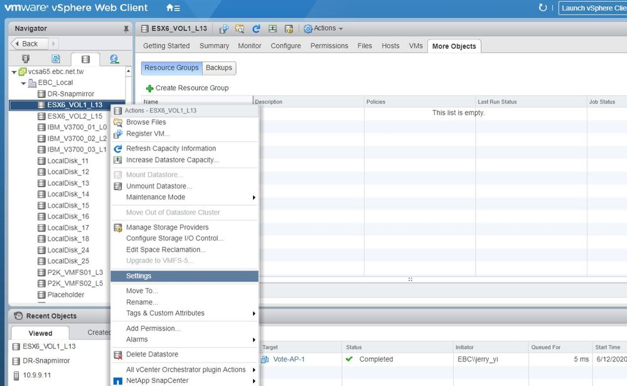Click Create Resource Group
Screen dimensions: 627x386
(187, 88)
